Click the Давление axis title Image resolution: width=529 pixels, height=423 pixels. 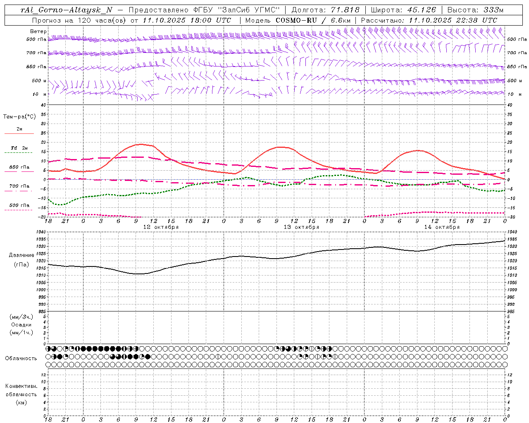coord(21,255)
